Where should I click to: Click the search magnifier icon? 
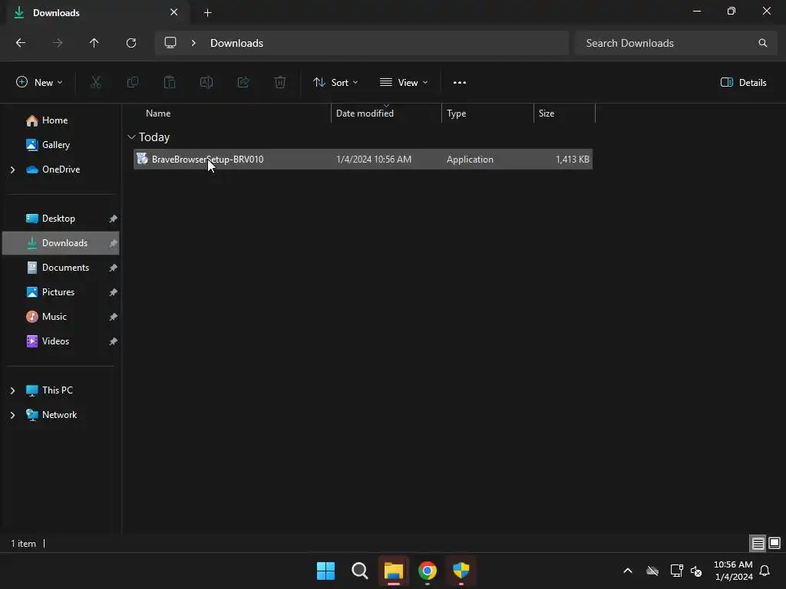(762, 43)
